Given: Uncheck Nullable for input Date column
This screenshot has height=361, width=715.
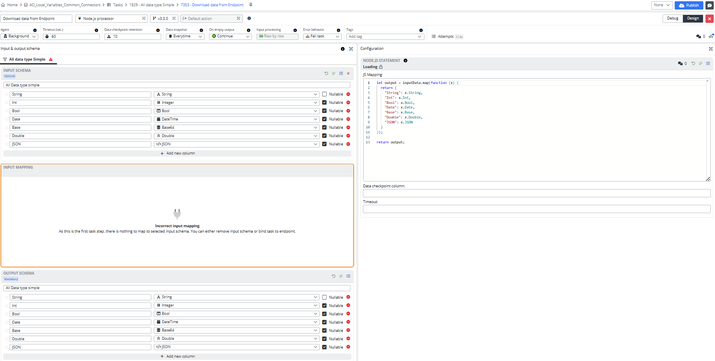Looking at the screenshot, I should tap(325, 119).
